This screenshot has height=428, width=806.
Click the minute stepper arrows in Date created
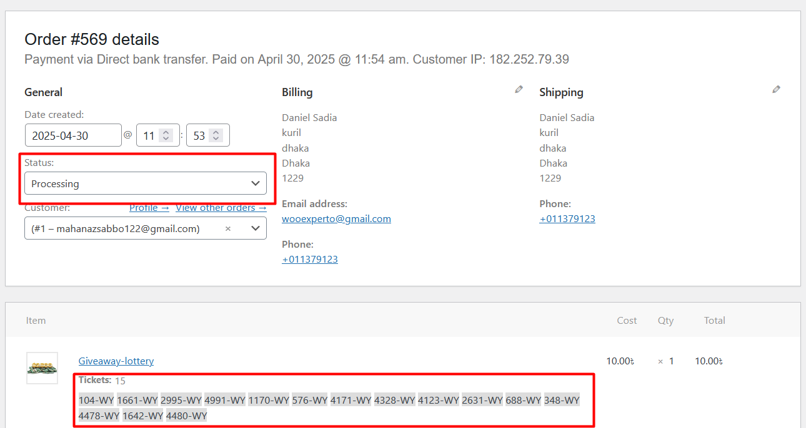pyautogui.click(x=216, y=135)
